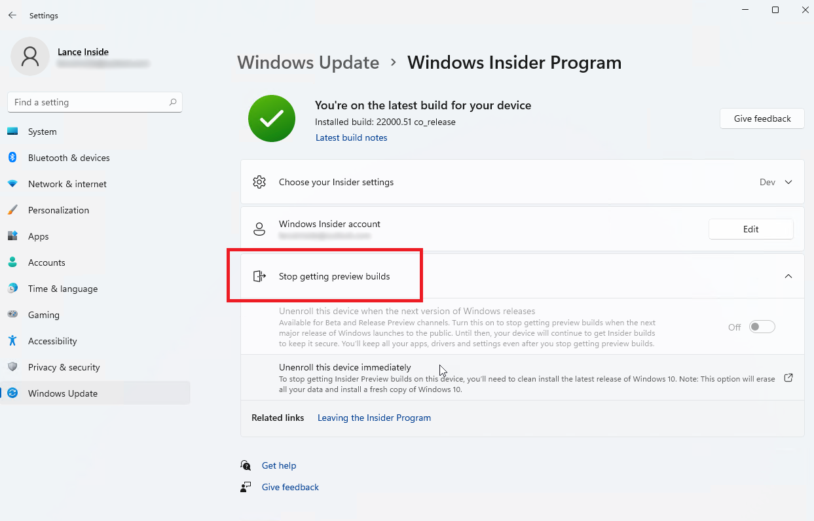Toggle unenroll when next Windows version releases
This screenshot has height=521, width=814.
pos(762,327)
